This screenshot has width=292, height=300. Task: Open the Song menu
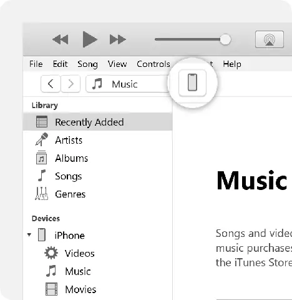click(87, 64)
